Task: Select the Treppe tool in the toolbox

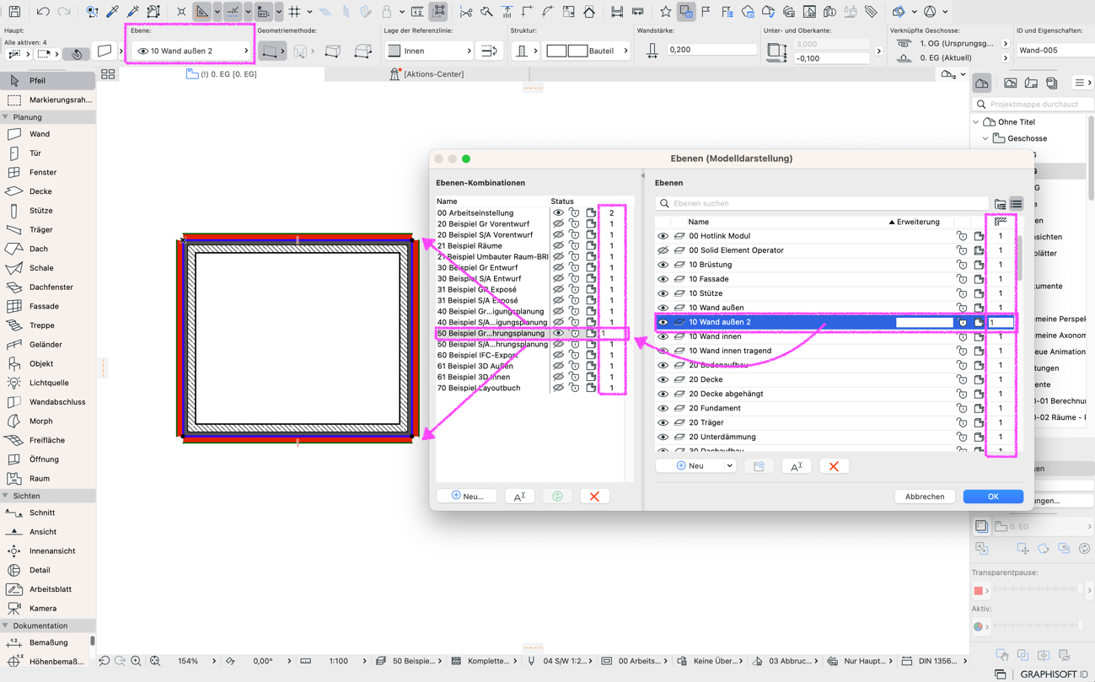Action: tap(47, 325)
